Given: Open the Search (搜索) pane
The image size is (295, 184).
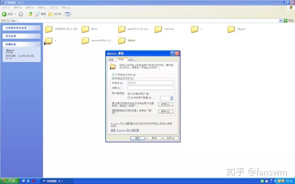Looking at the screenshot, I should coord(41,14).
